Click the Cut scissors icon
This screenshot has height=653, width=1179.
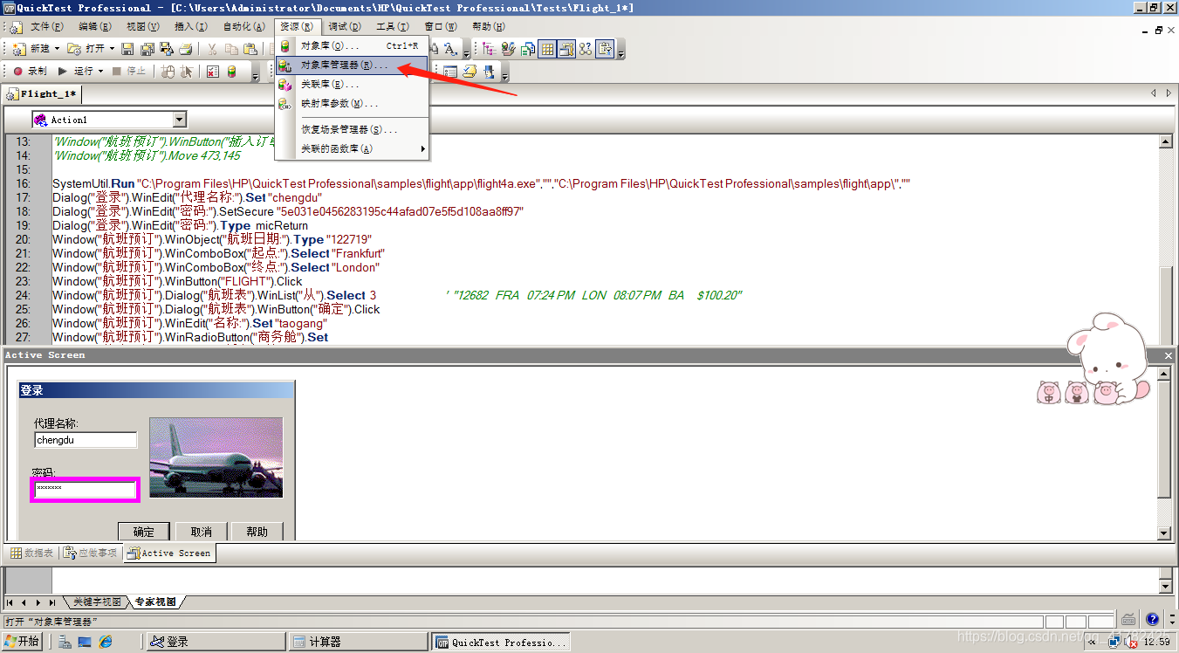click(x=212, y=49)
